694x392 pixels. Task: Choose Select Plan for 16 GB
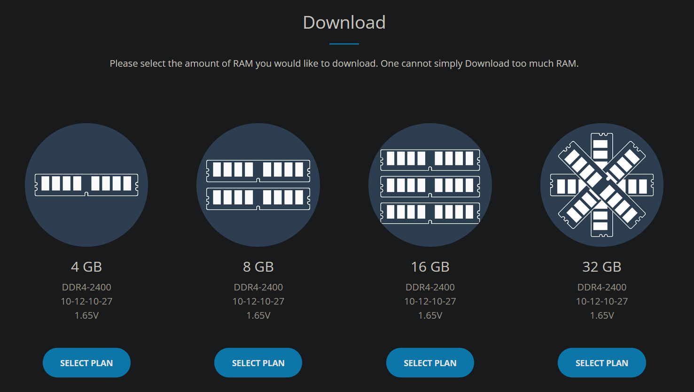pos(430,362)
